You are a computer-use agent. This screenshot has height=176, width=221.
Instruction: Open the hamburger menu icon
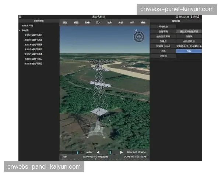[20, 16]
